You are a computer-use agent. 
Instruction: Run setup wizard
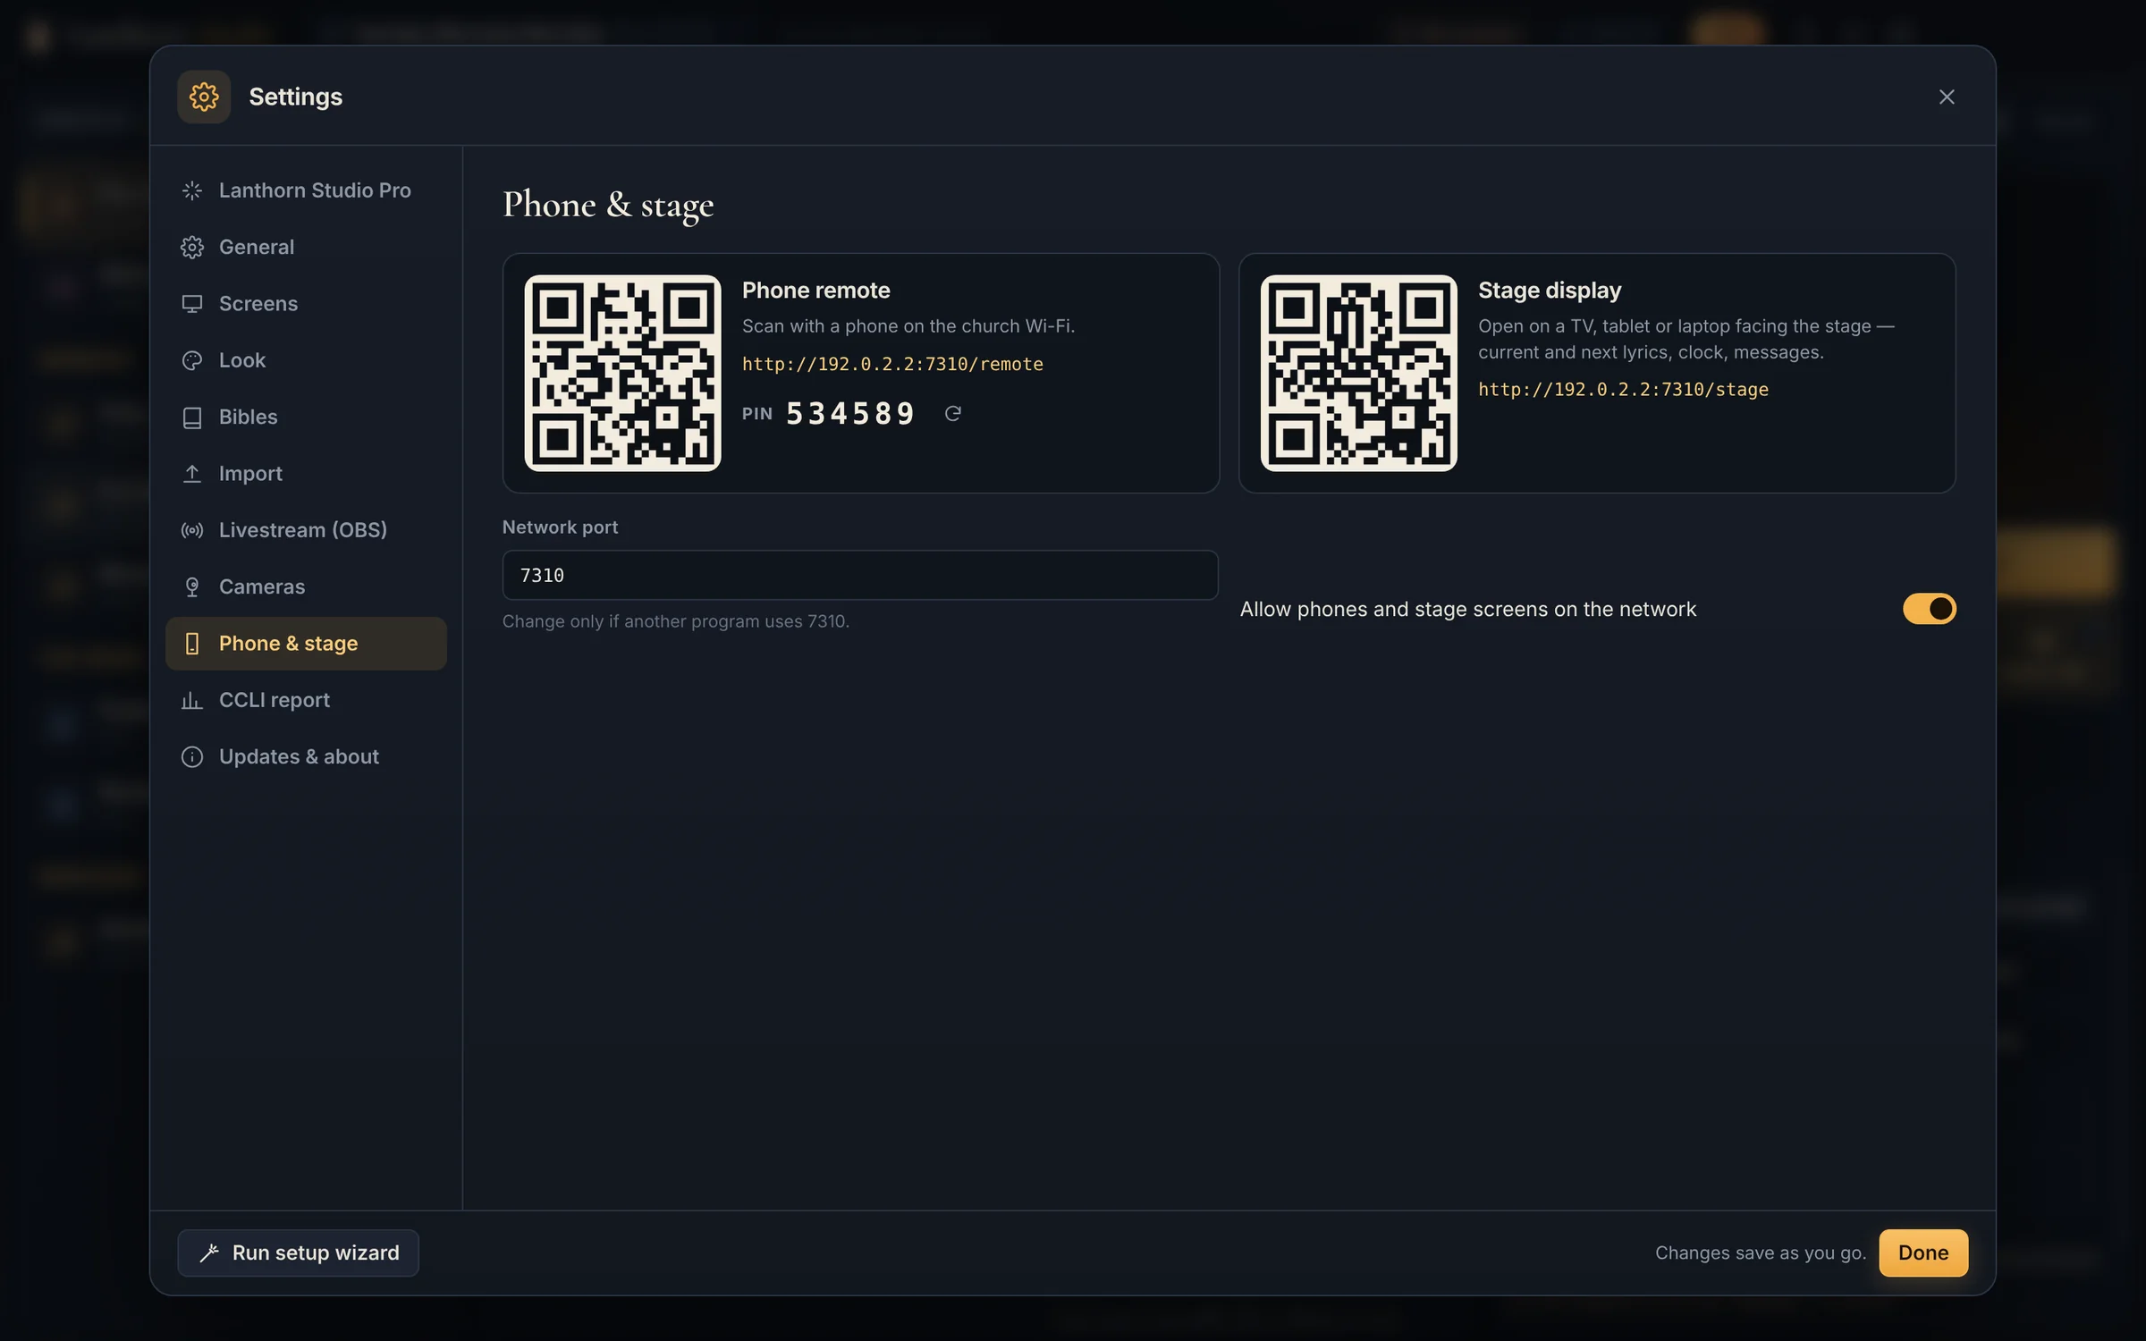298,1252
